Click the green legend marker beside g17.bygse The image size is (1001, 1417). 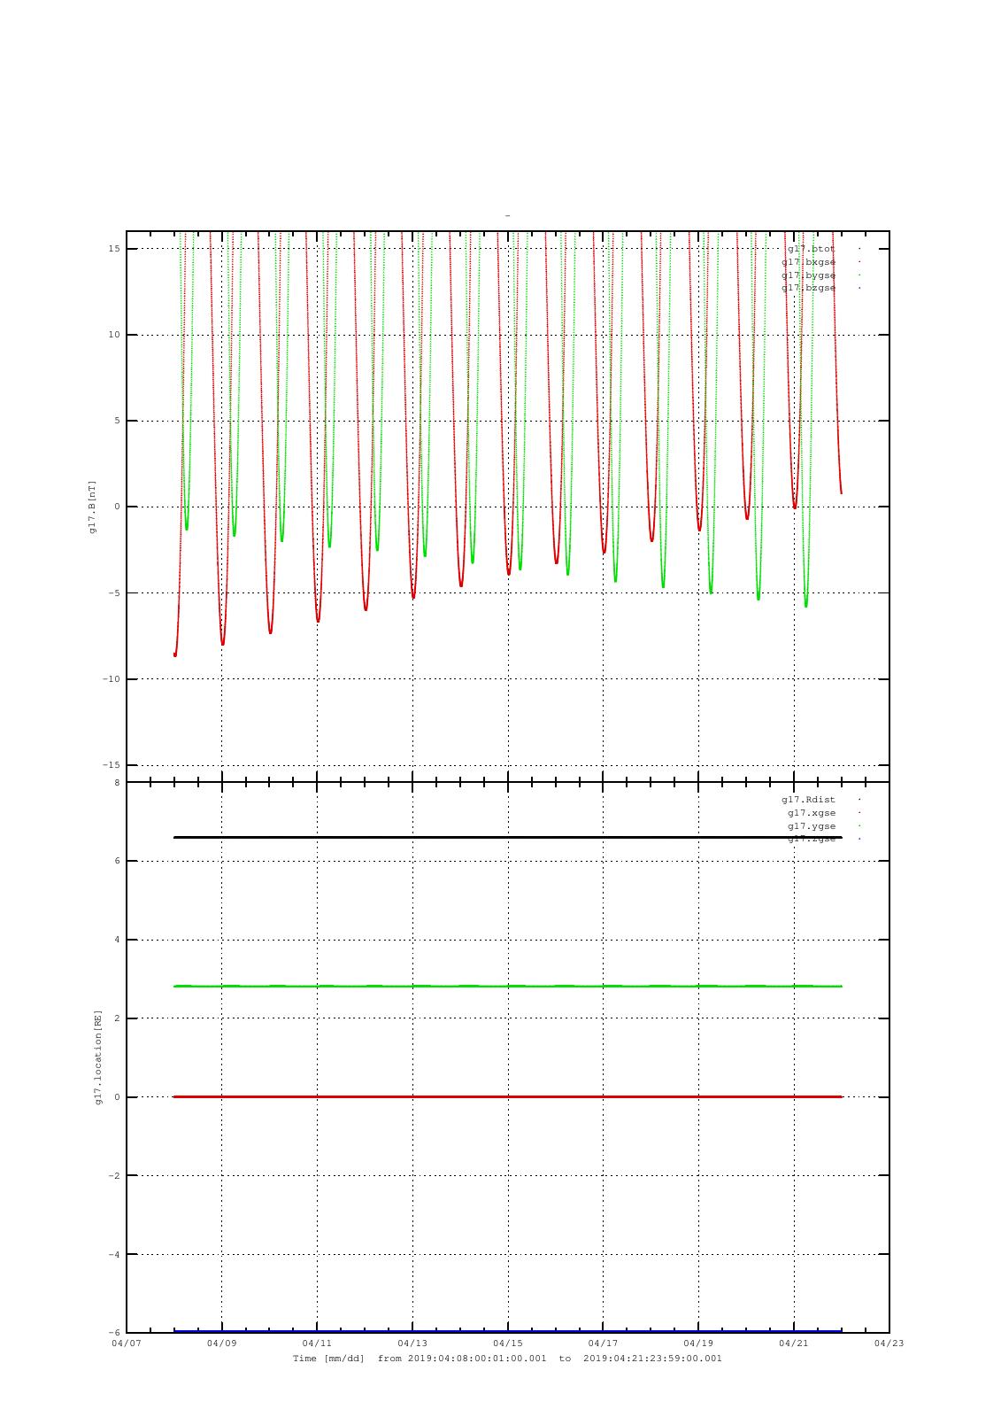click(x=859, y=275)
